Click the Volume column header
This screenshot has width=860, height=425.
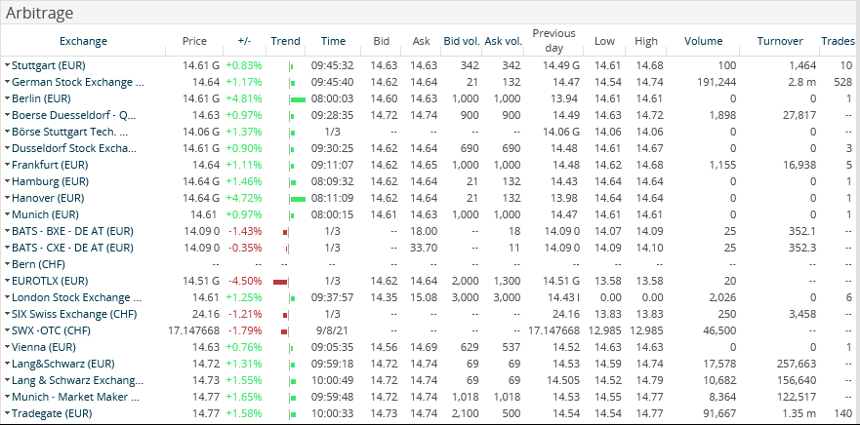(703, 41)
